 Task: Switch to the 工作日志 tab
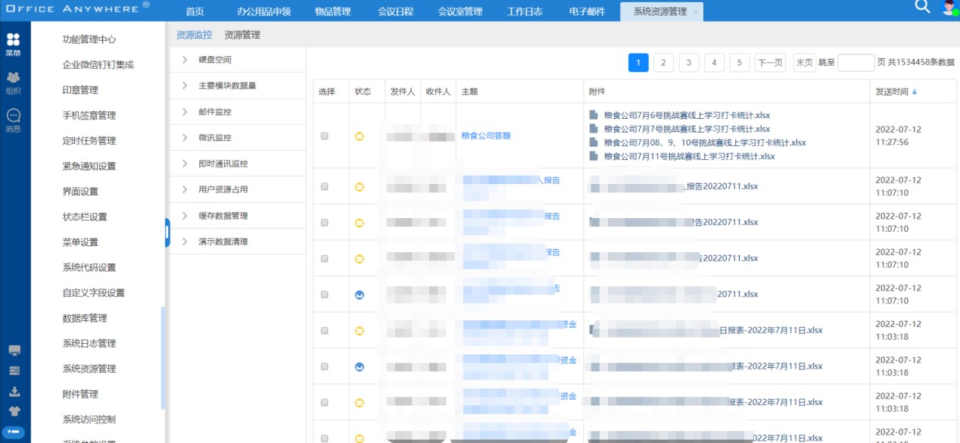pyautogui.click(x=525, y=12)
